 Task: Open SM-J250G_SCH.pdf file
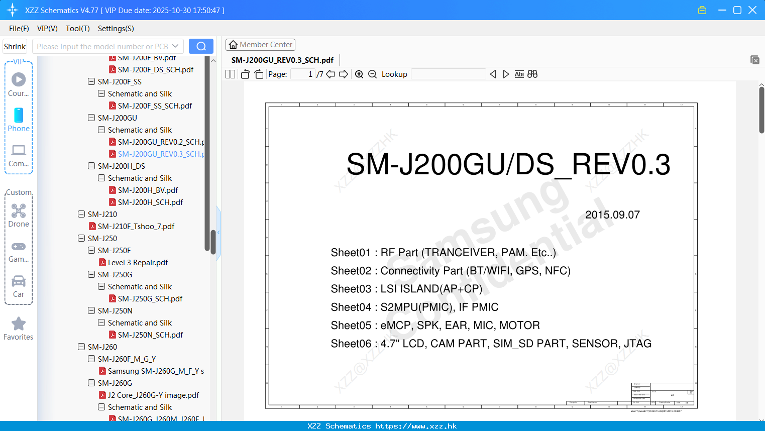150,298
